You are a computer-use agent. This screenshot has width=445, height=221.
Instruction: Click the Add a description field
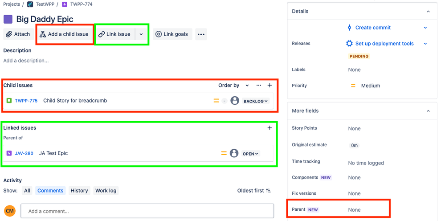(26, 61)
